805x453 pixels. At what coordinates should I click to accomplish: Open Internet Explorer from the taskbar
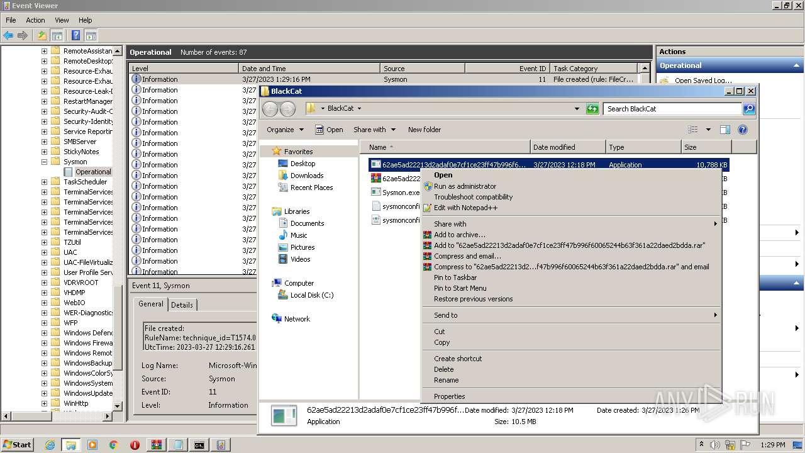pos(50,445)
